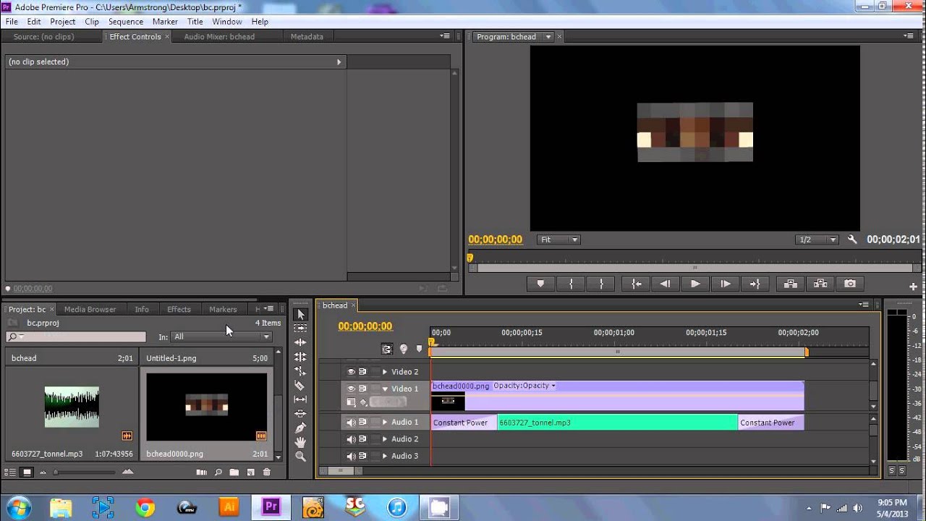Click Add Marker button in Program monitor
Image resolution: width=926 pixels, height=521 pixels.
540,284
